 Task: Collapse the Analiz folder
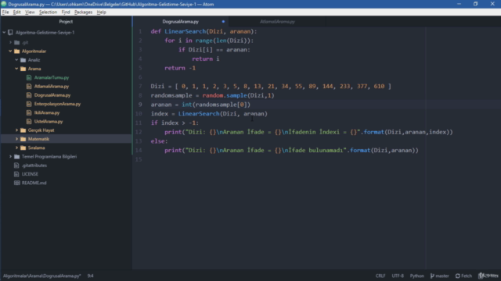(x=16, y=60)
